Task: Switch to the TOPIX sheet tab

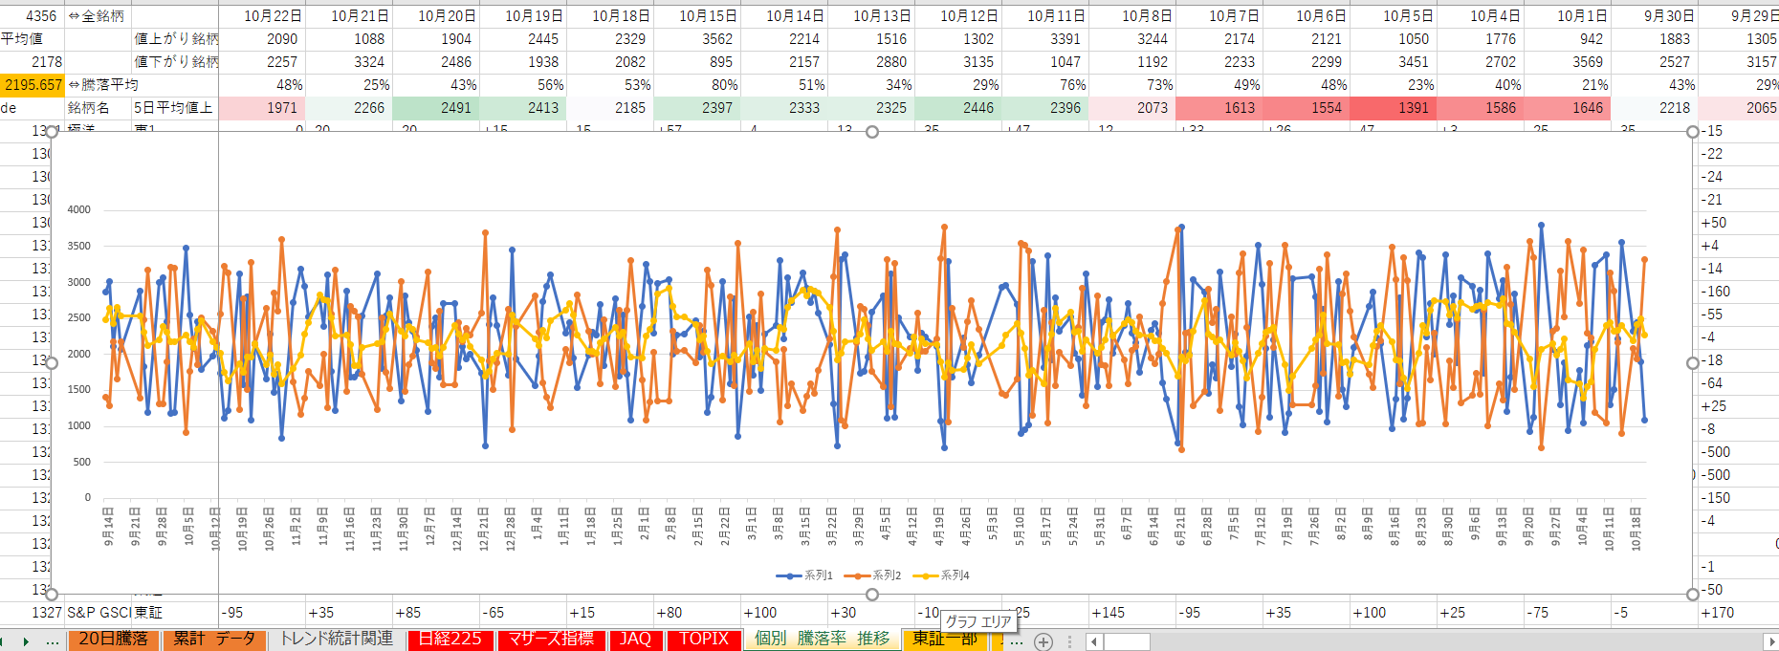Action: pos(704,639)
